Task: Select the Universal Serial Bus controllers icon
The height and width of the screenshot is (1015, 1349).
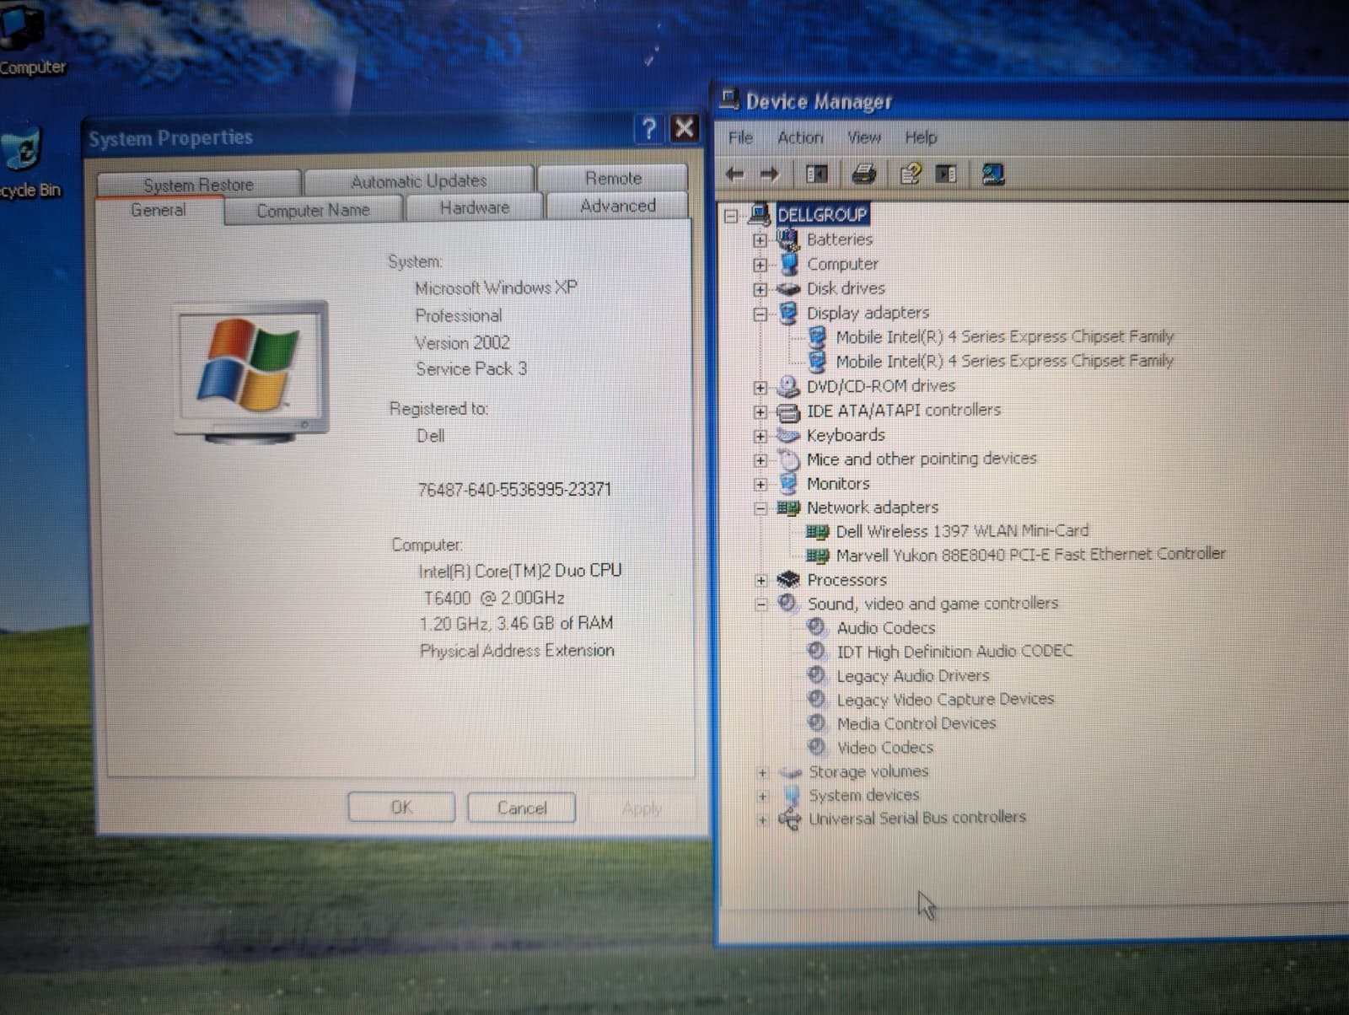Action: (790, 818)
